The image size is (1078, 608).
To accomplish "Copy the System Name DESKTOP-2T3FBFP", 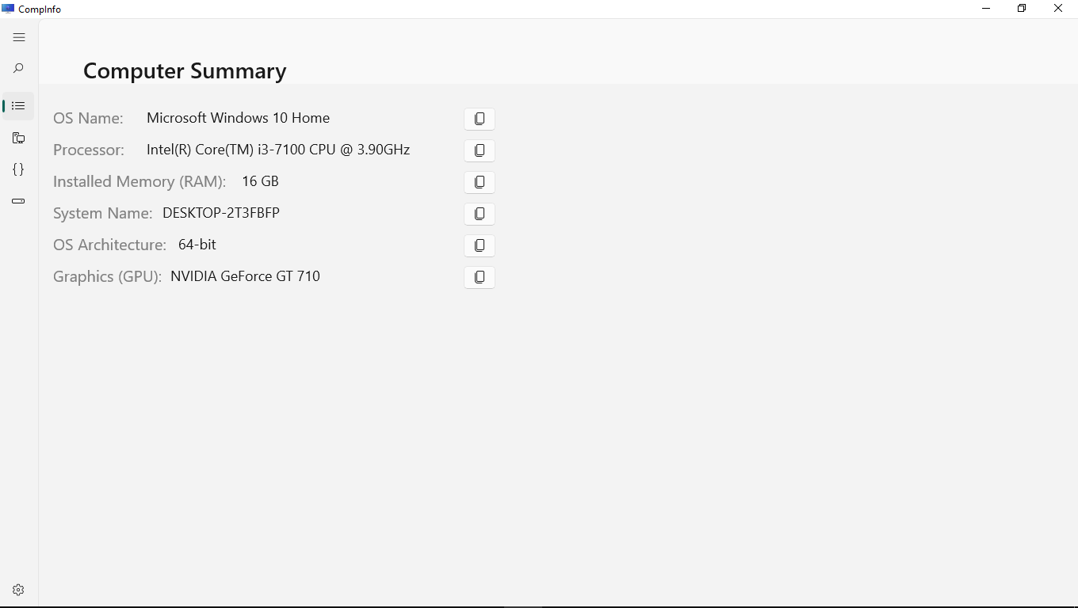I will click(480, 214).
